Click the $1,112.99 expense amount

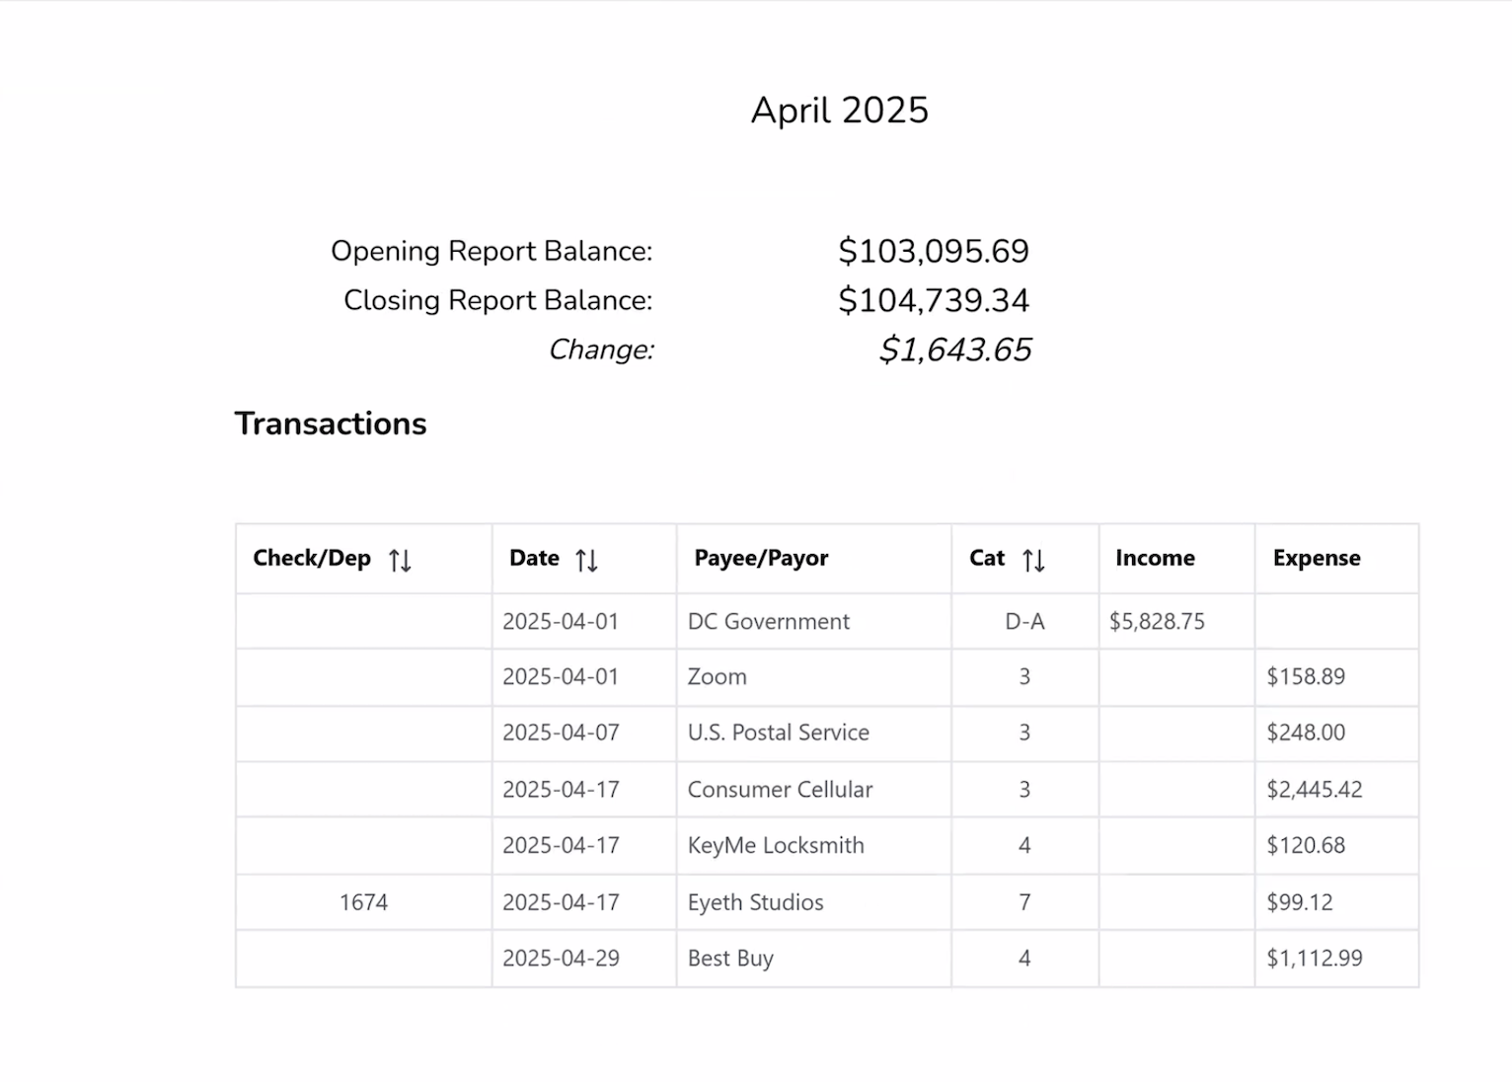pos(1314,958)
